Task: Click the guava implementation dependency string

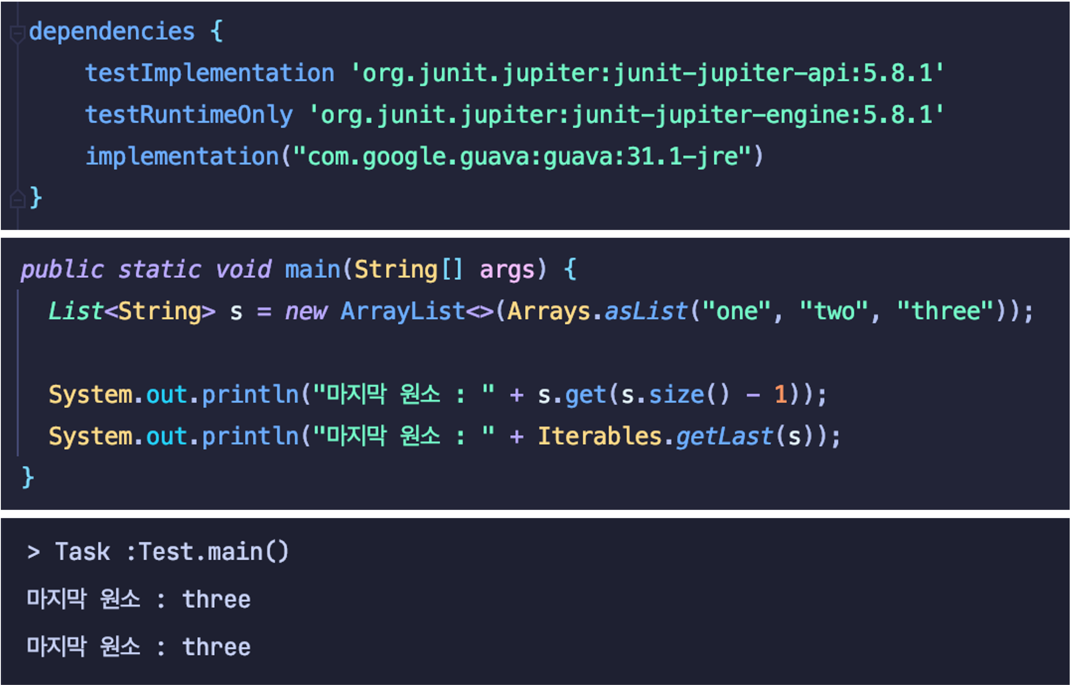Action: pos(522,156)
